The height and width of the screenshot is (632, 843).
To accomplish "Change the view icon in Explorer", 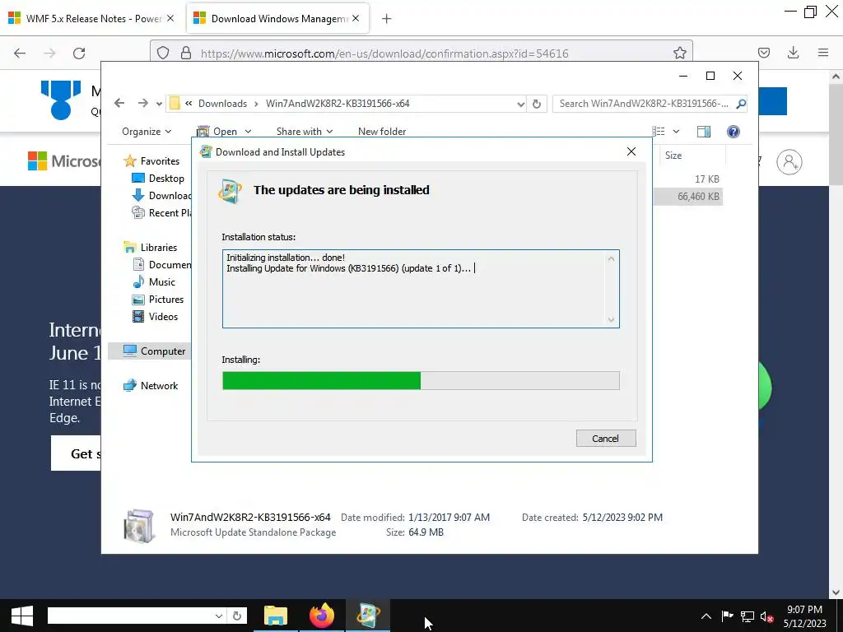I will click(659, 132).
